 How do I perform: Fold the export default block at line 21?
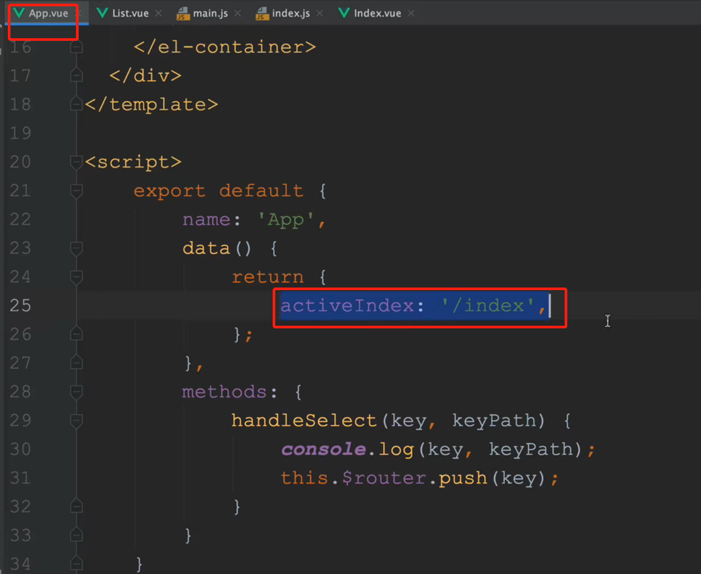pos(77,191)
